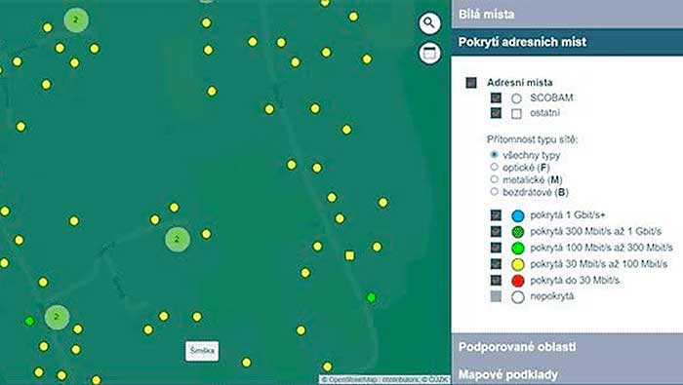Open the cluster marker 2 near map center

[178, 239]
